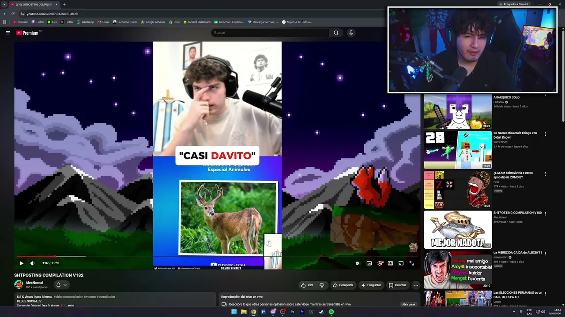Save the video with Guardar

pyautogui.click(x=397, y=285)
